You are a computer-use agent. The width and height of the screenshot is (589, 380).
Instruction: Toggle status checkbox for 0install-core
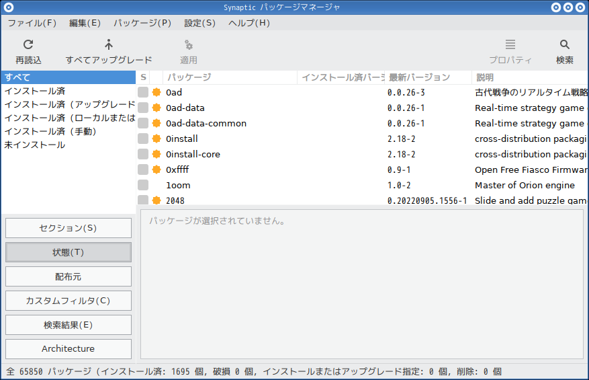click(x=143, y=154)
